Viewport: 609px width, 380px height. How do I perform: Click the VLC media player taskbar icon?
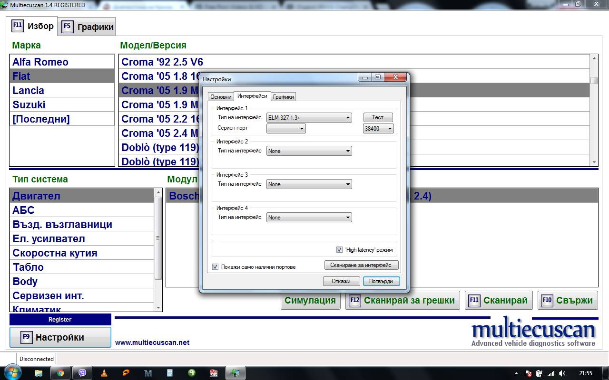coord(104,373)
